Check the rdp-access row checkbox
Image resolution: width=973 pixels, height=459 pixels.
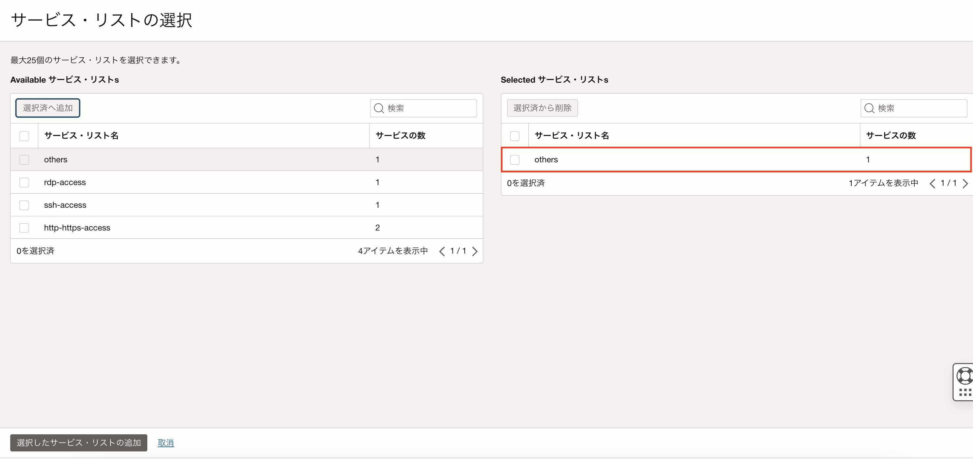coord(24,182)
